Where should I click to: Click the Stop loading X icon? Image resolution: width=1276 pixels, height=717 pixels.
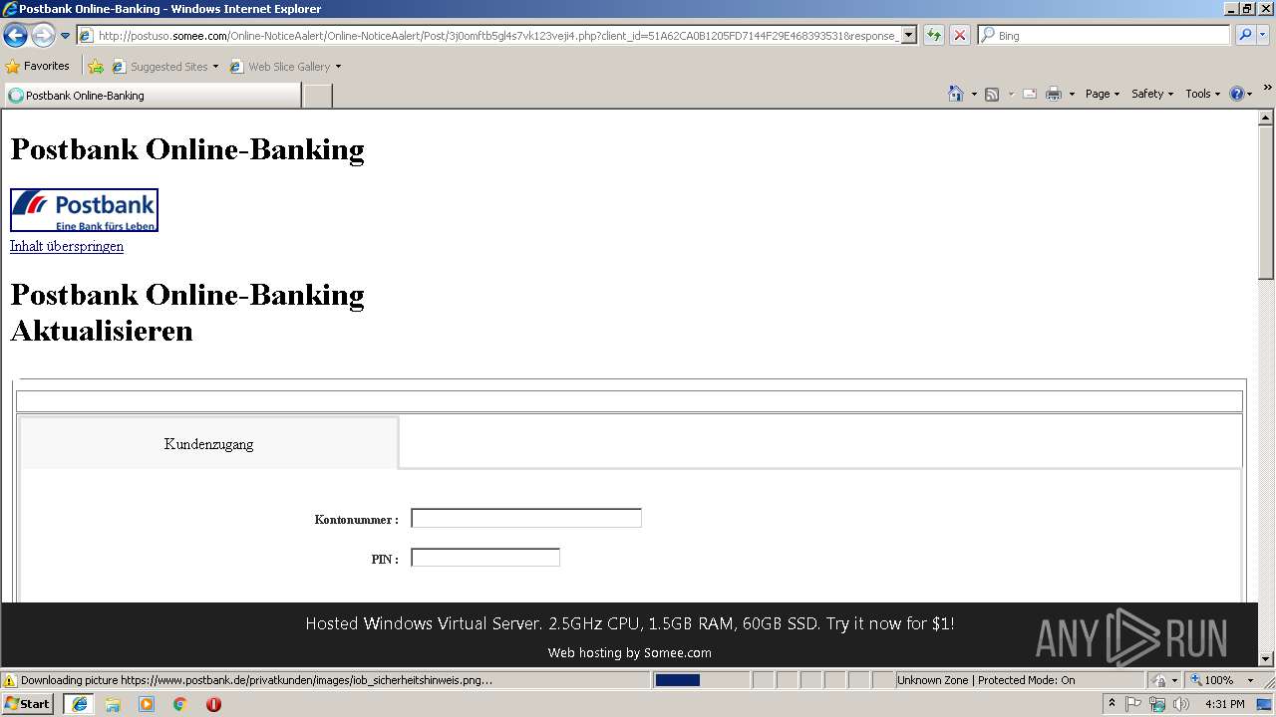[x=959, y=36]
